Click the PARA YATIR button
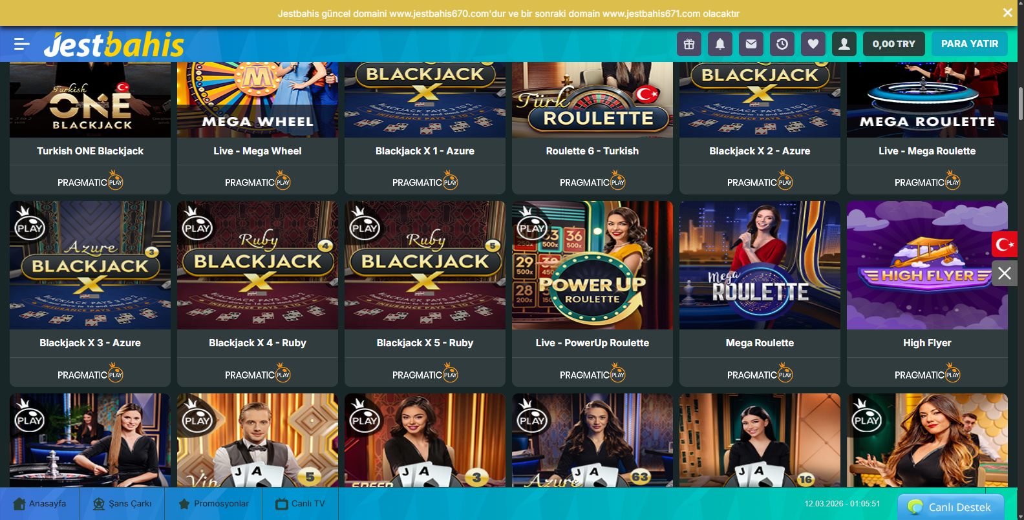1024x520 pixels. (x=970, y=44)
